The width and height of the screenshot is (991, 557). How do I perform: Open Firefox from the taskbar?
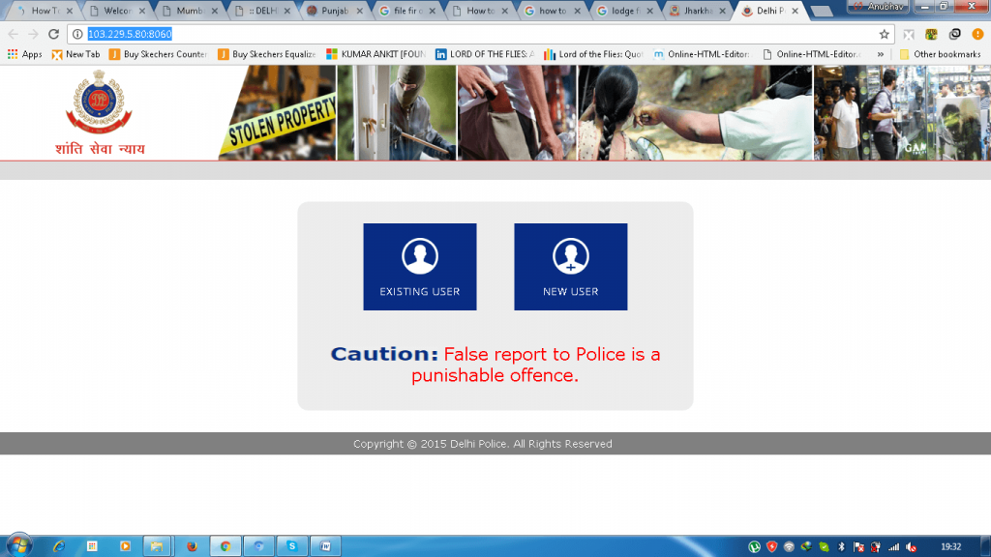point(191,546)
